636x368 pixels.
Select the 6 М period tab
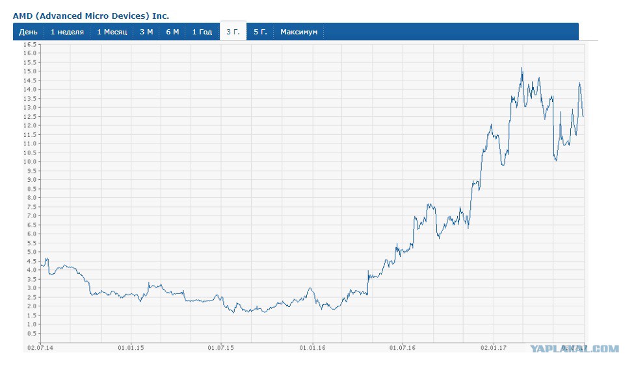tap(172, 32)
